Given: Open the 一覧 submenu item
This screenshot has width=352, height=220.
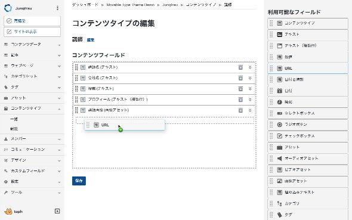Looking at the screenshot, I should click(x=14, y=119).
